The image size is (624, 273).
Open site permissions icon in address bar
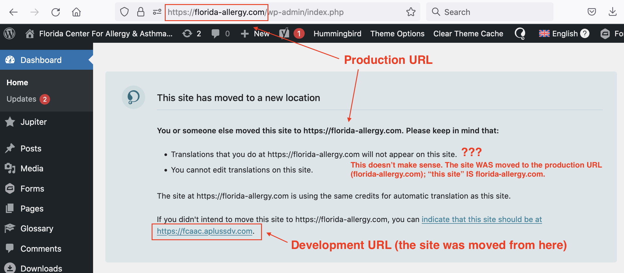[x=157, y=12]
